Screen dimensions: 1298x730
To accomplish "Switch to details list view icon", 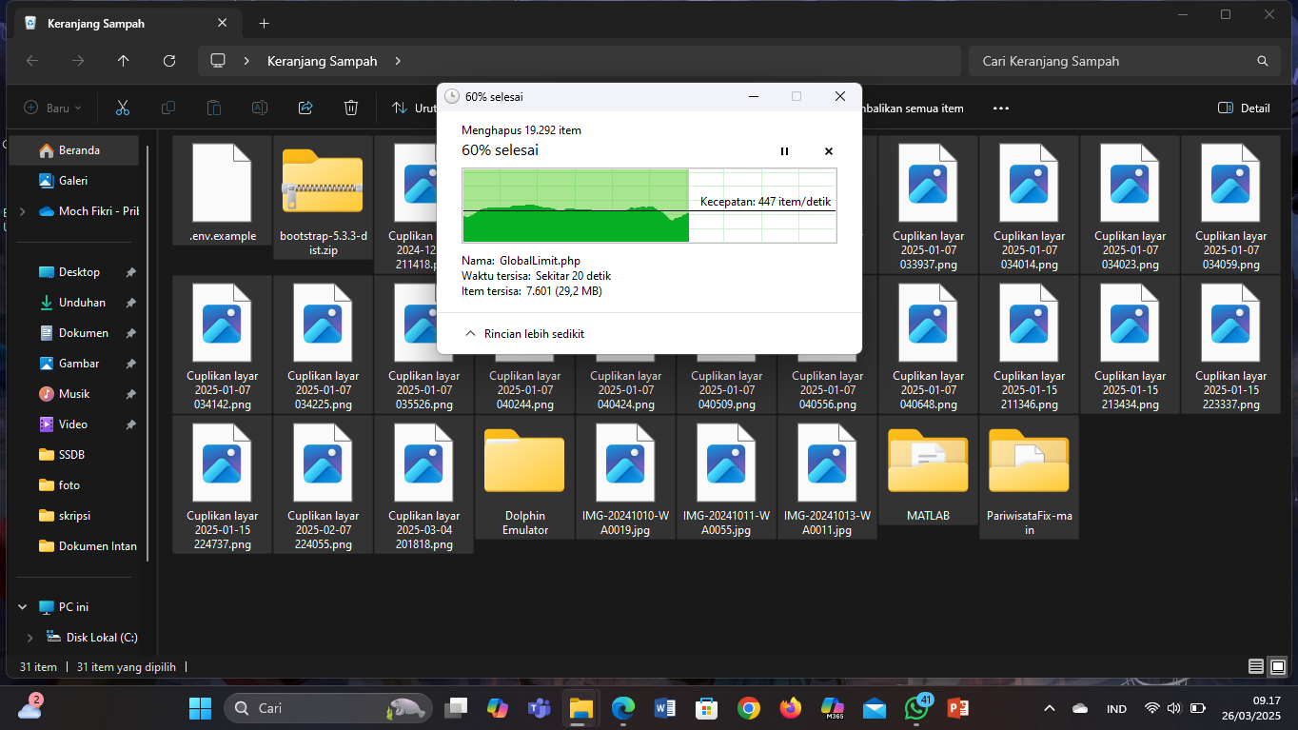I will click(x=1256, y=666).
